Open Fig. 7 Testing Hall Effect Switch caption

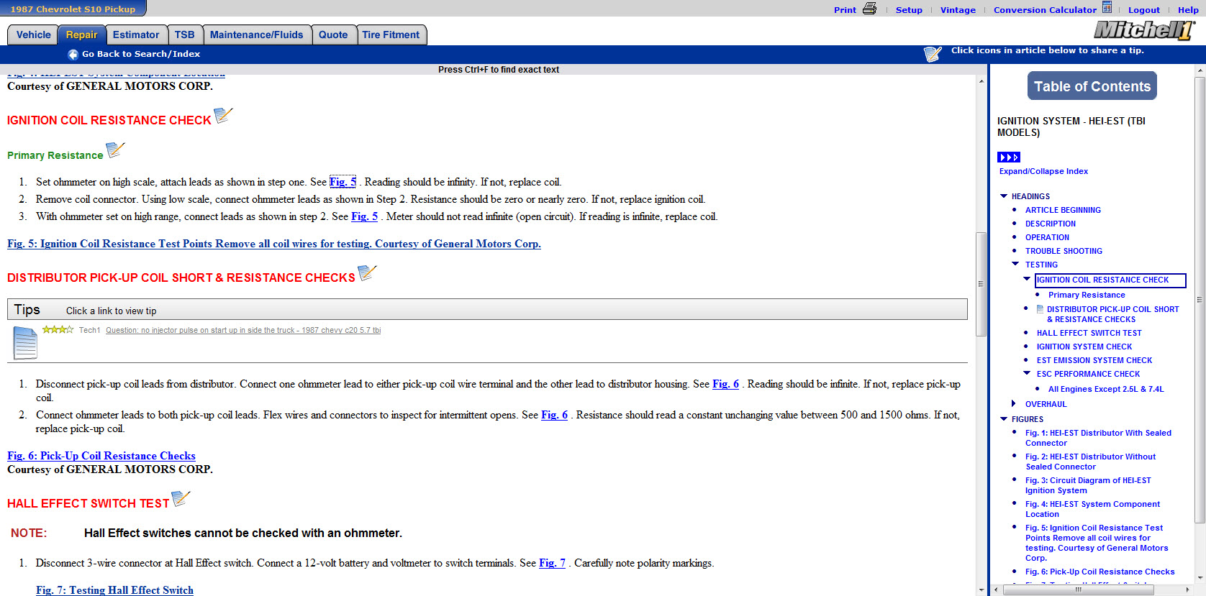(x=115, y=590)
